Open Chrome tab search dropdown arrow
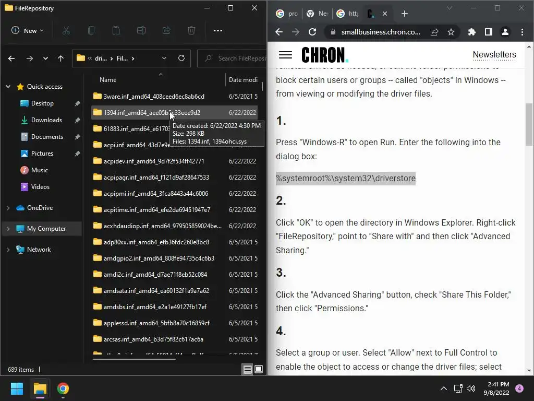 pos(450,8)
